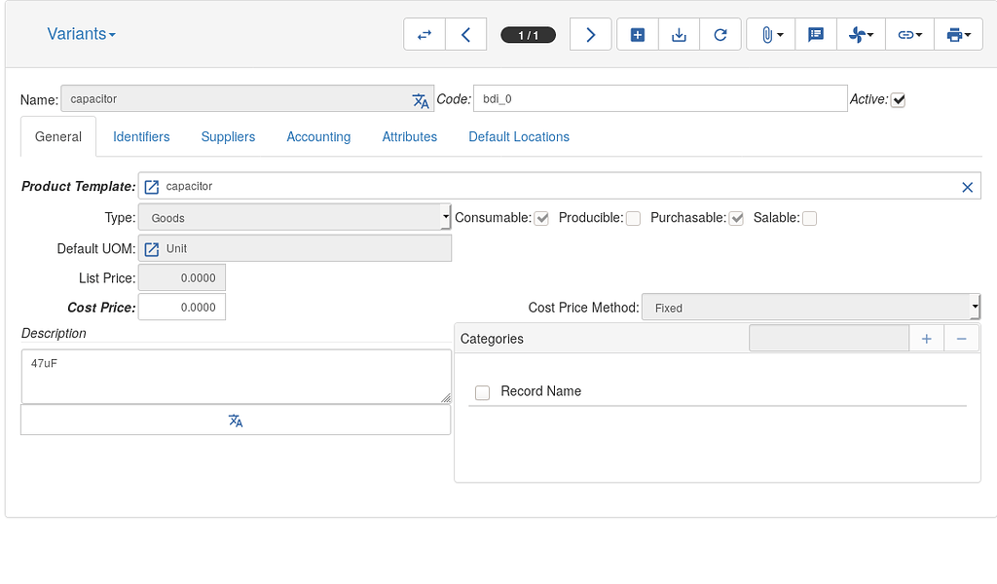Uncheck the Active checkbox
This screenshot has width=997, height=584.
[x=898, y=98]
